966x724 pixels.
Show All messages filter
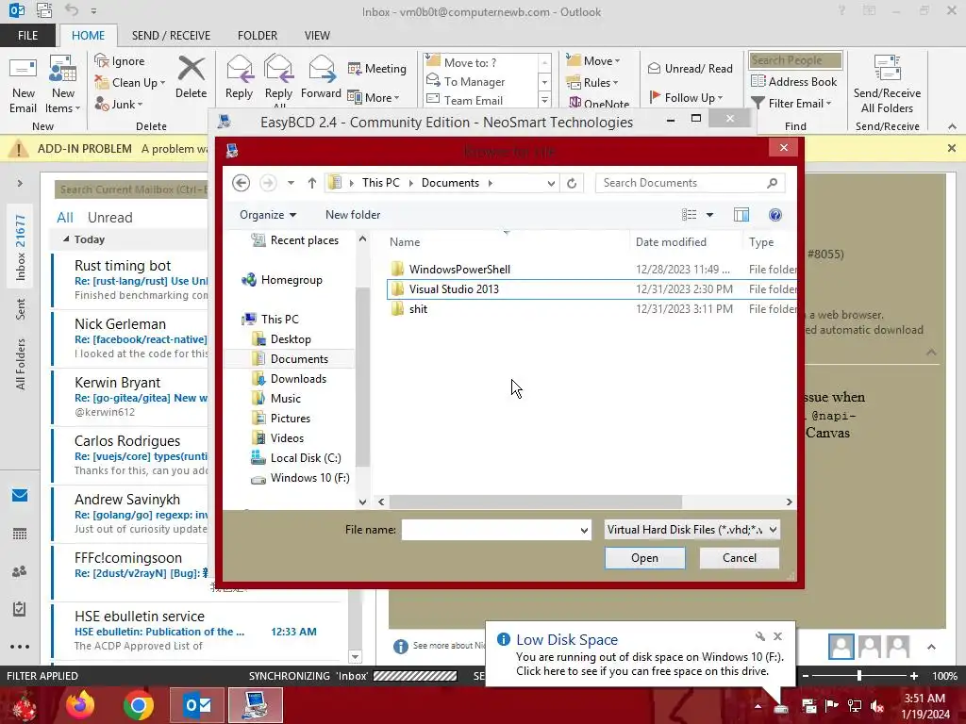65,218
